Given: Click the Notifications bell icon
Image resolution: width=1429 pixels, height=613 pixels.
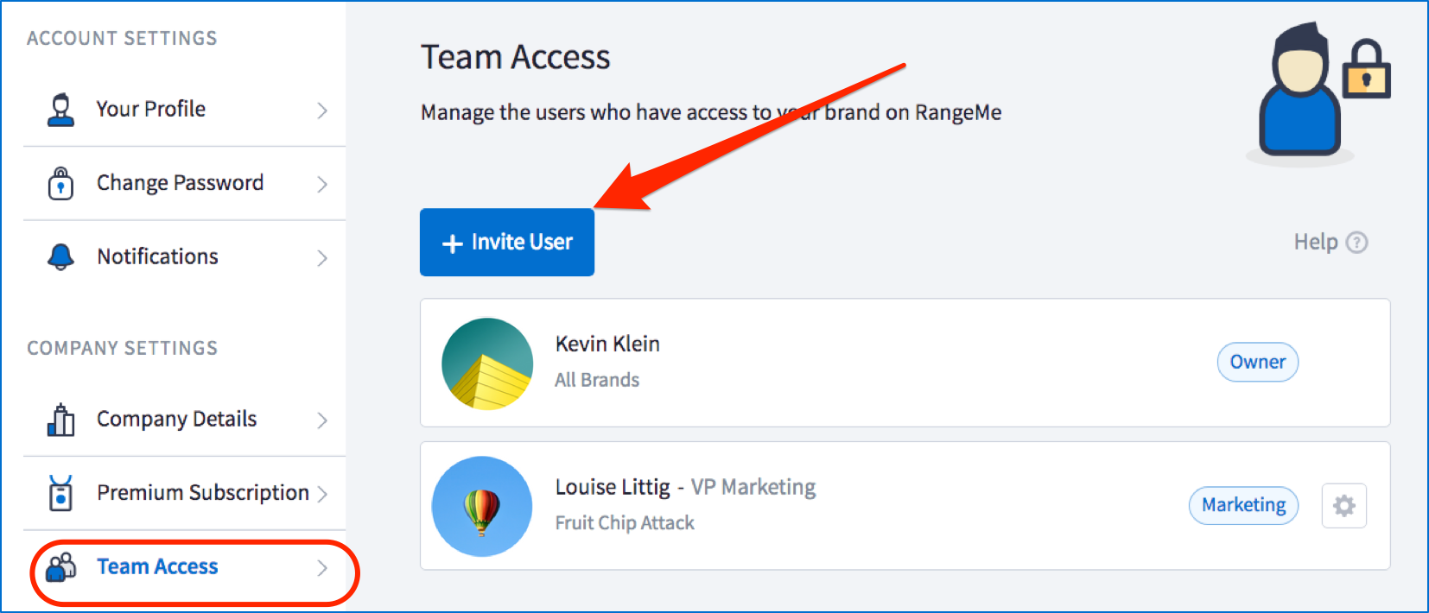Looking at the screenshot, I should pos(59,256).
